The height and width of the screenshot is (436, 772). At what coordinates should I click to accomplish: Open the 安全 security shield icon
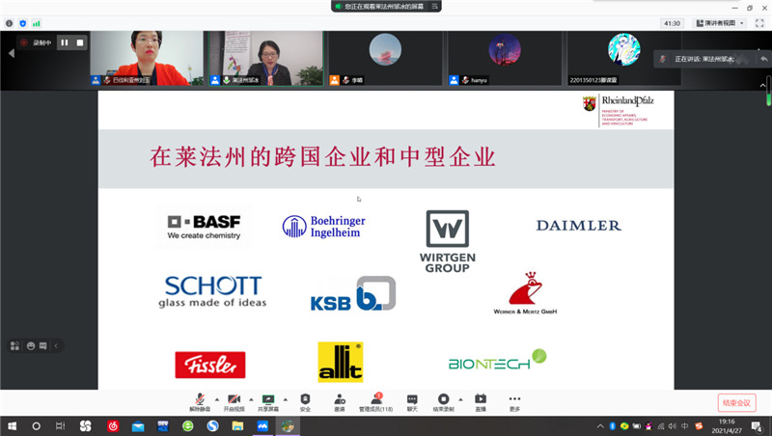[x=305, y=398]
